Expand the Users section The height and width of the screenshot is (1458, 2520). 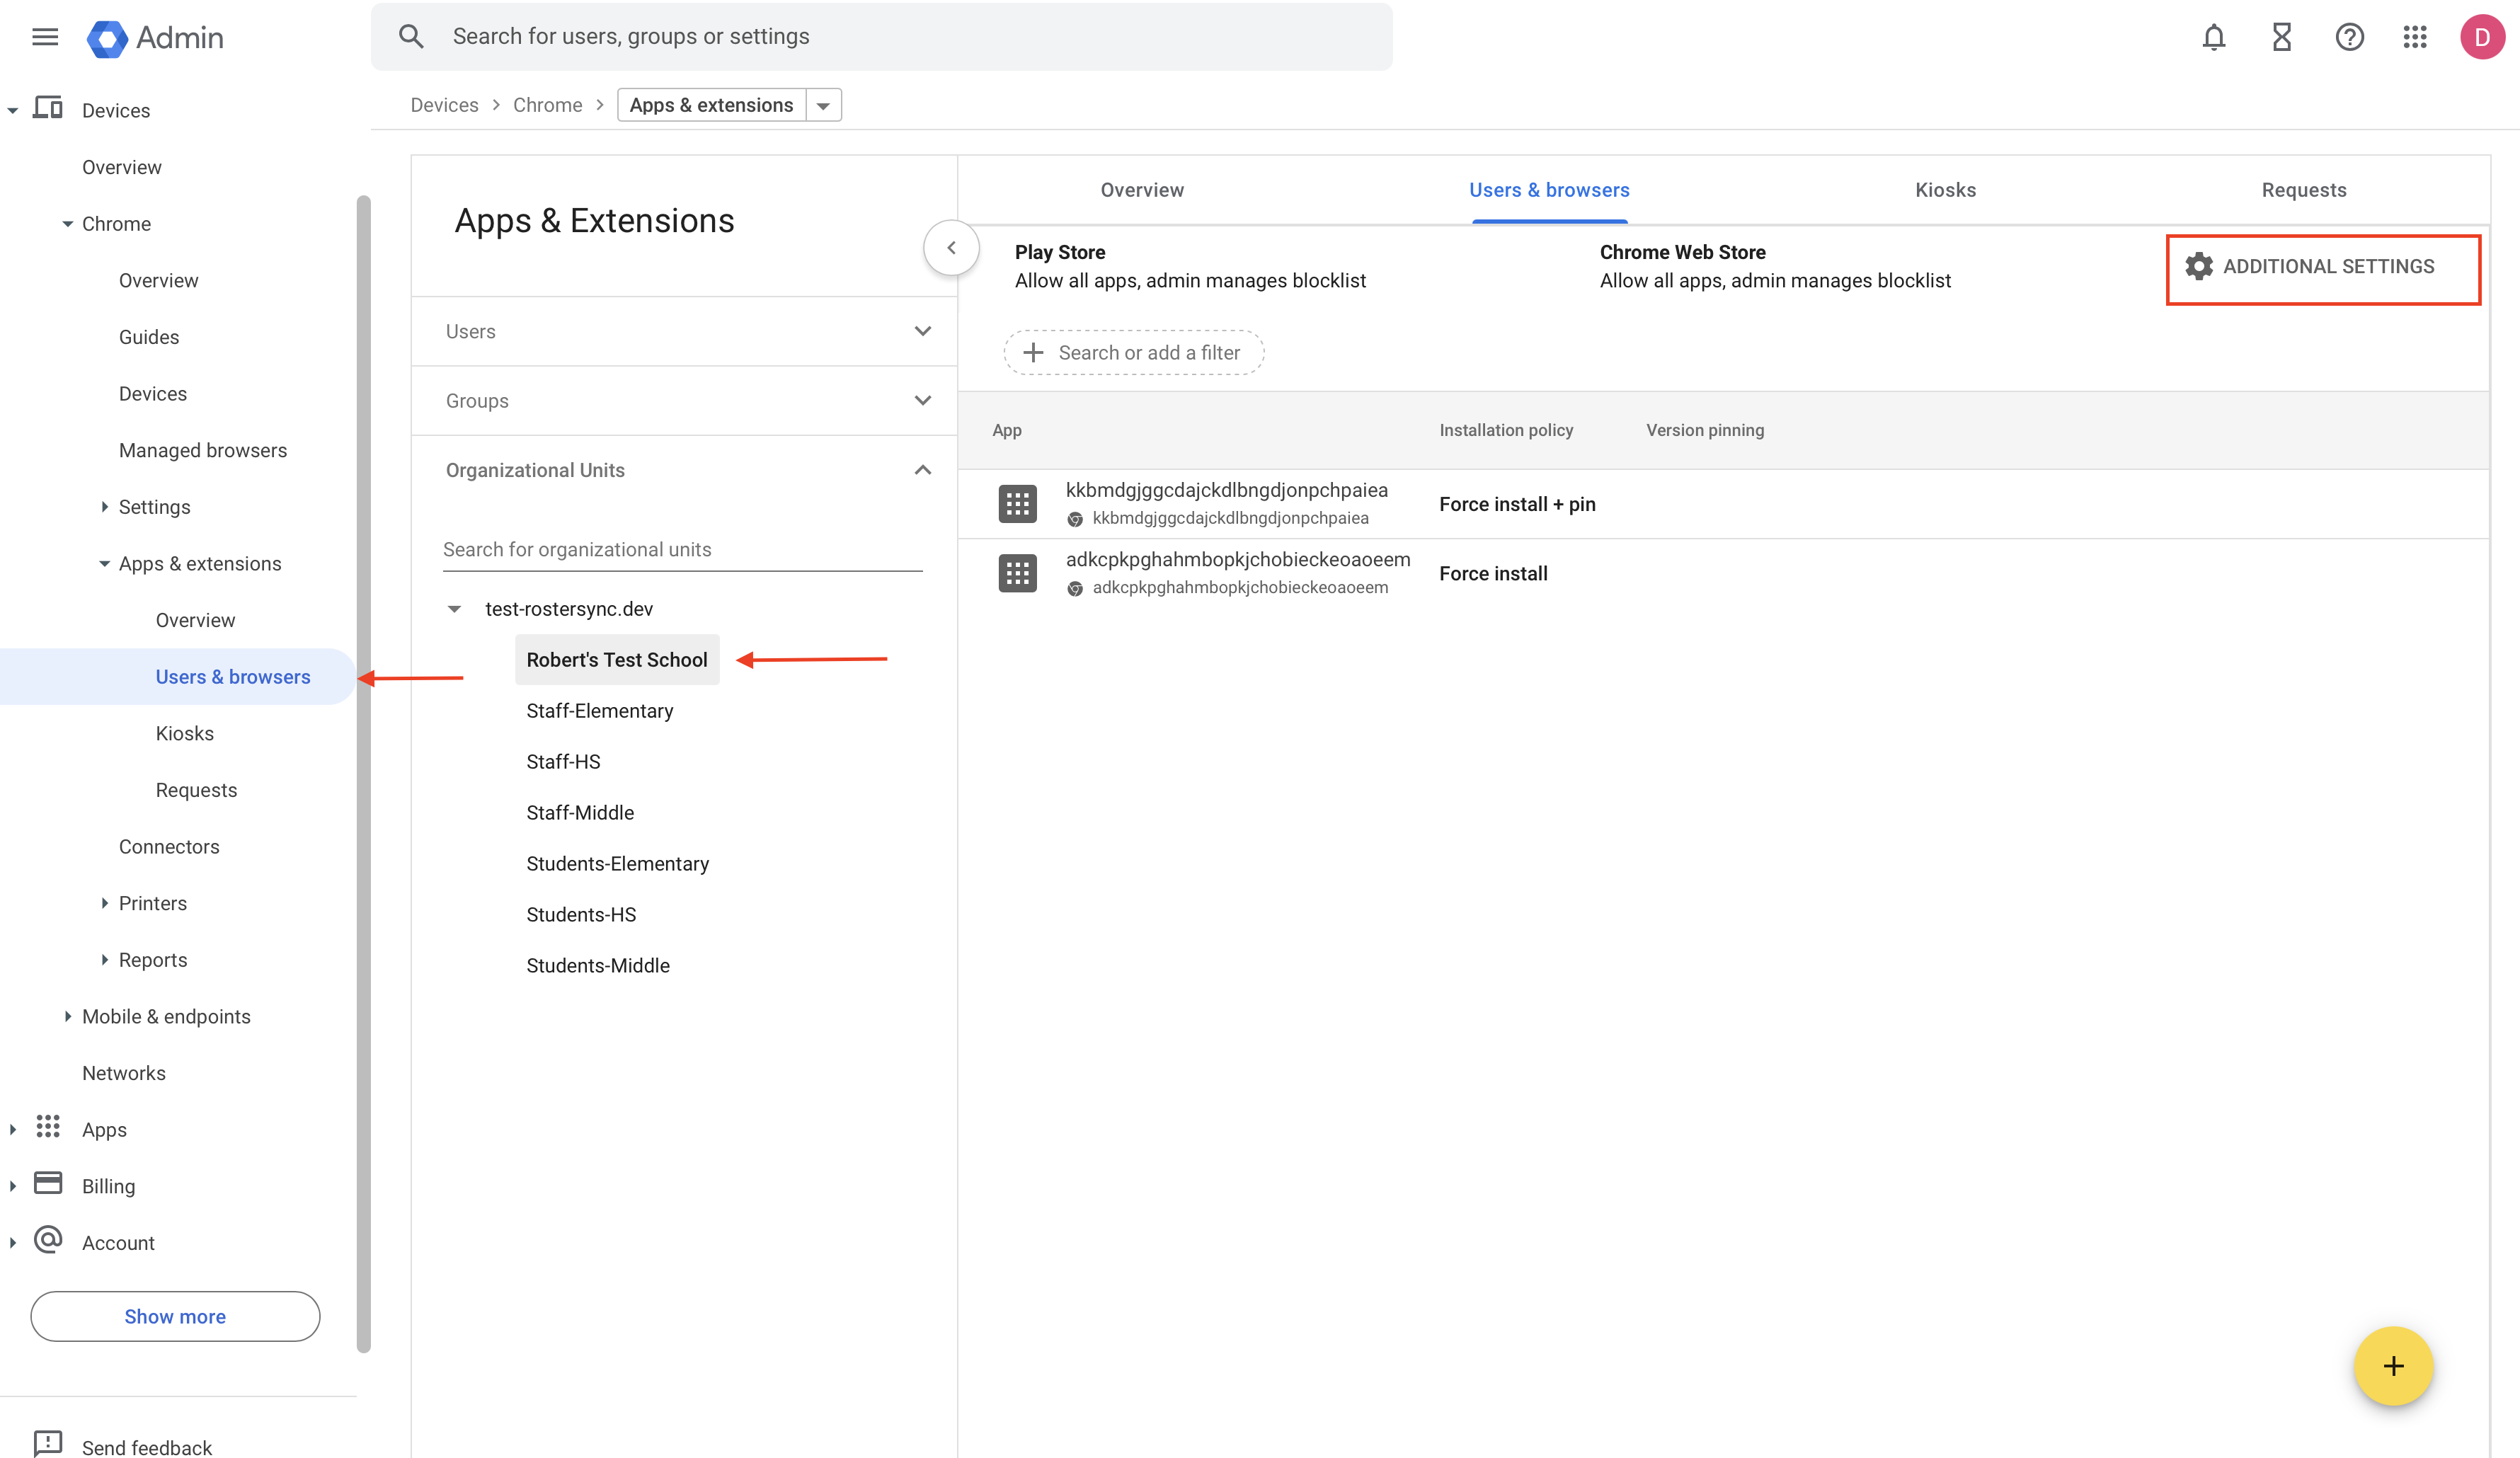click(922, 330)
